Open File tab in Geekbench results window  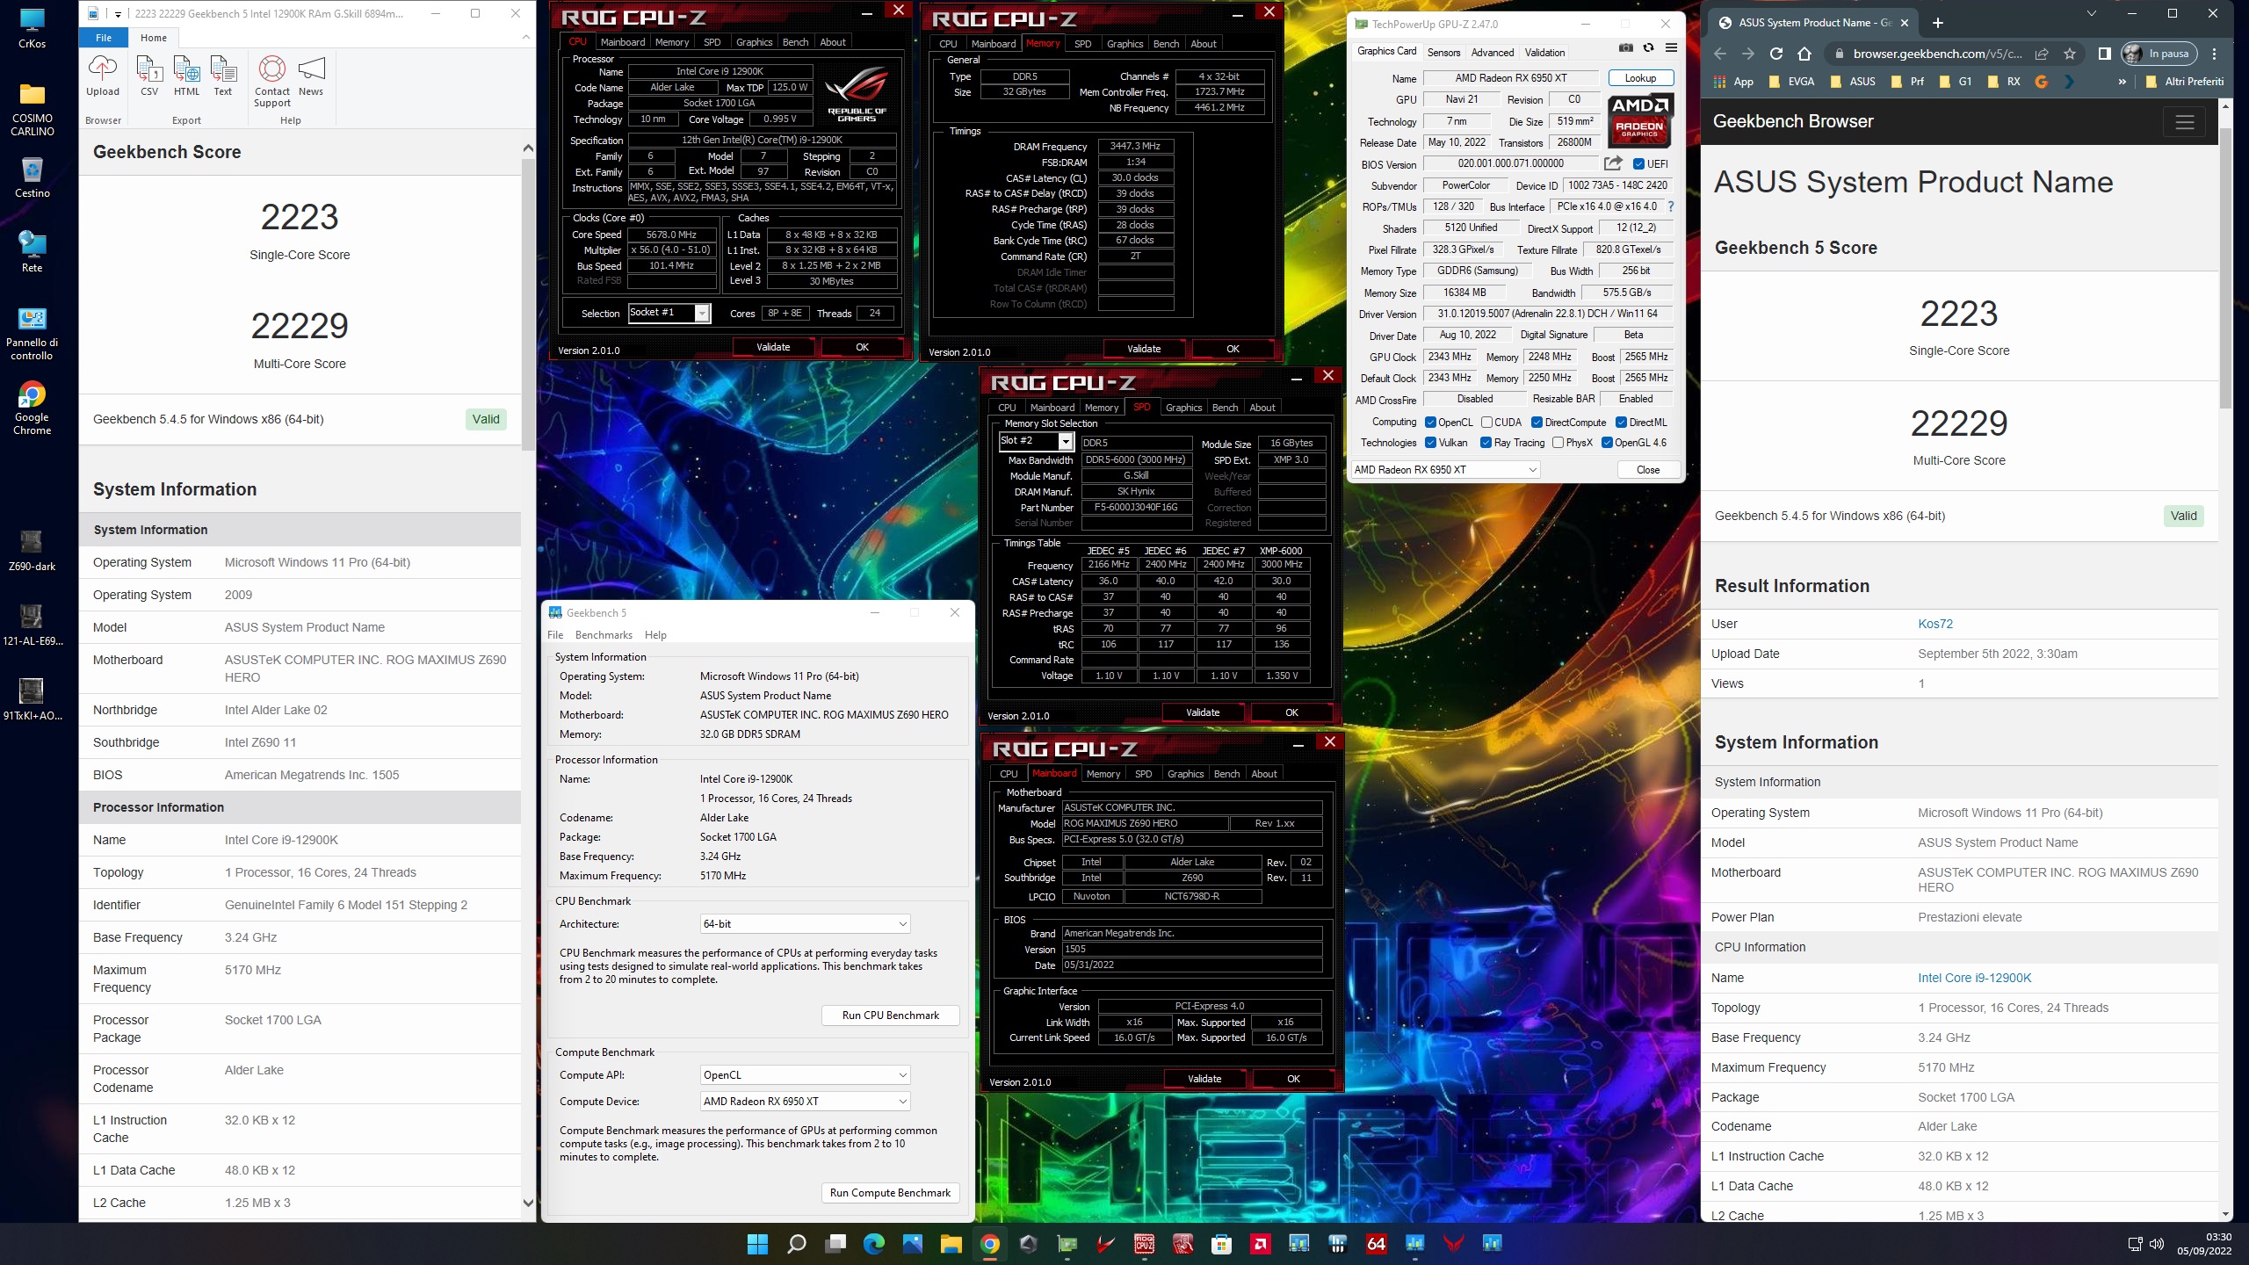point(104,38)
